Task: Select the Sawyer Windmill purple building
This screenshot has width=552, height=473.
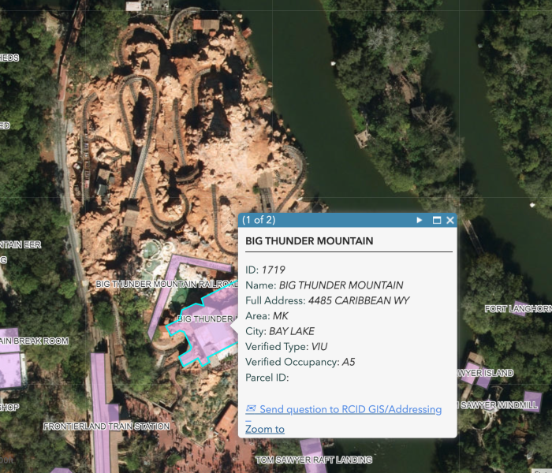Action: click(531, 403)
